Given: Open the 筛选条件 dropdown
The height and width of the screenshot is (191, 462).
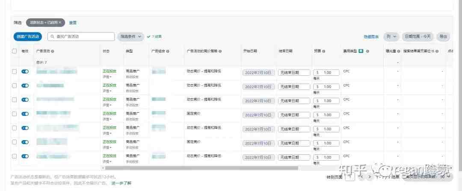Looking at the screenshot, I should [131, 37].
